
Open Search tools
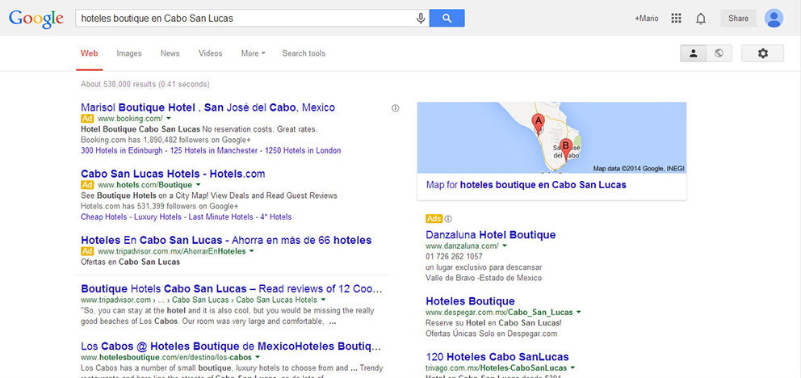[304, 53]
